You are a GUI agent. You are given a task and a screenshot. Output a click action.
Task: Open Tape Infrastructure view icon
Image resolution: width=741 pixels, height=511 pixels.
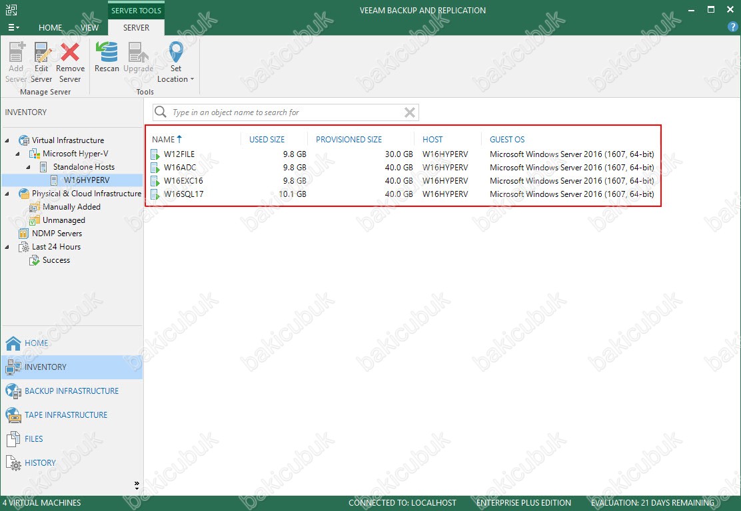[x=13, y=415]
